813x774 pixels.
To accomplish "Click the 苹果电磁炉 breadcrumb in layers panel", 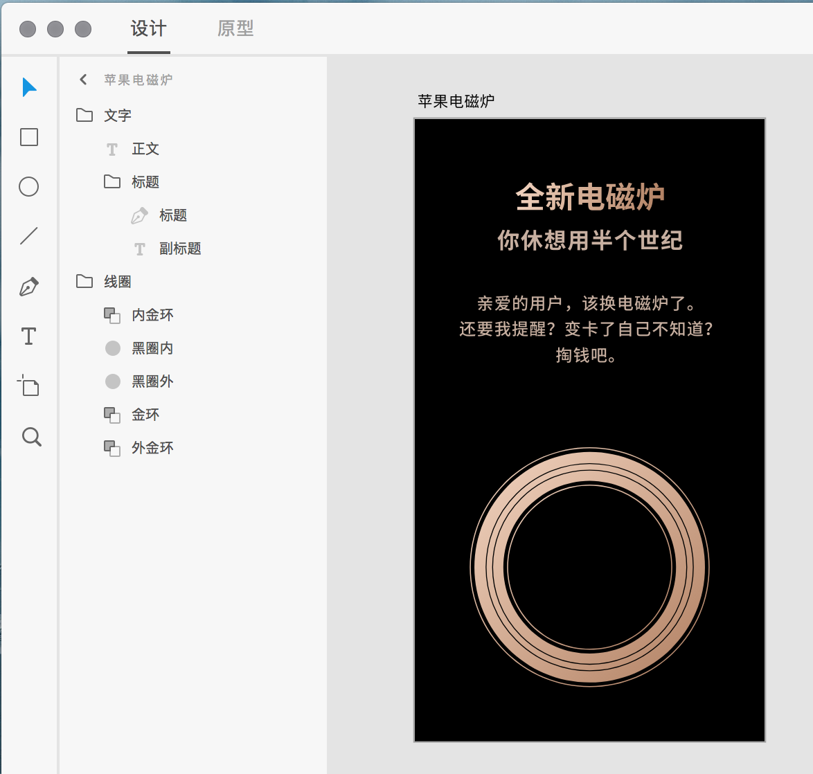I will (138, 80).
